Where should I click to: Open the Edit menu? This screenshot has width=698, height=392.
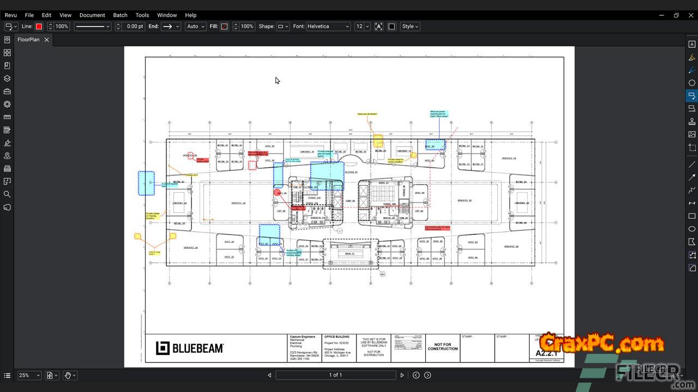click(47, 15)
